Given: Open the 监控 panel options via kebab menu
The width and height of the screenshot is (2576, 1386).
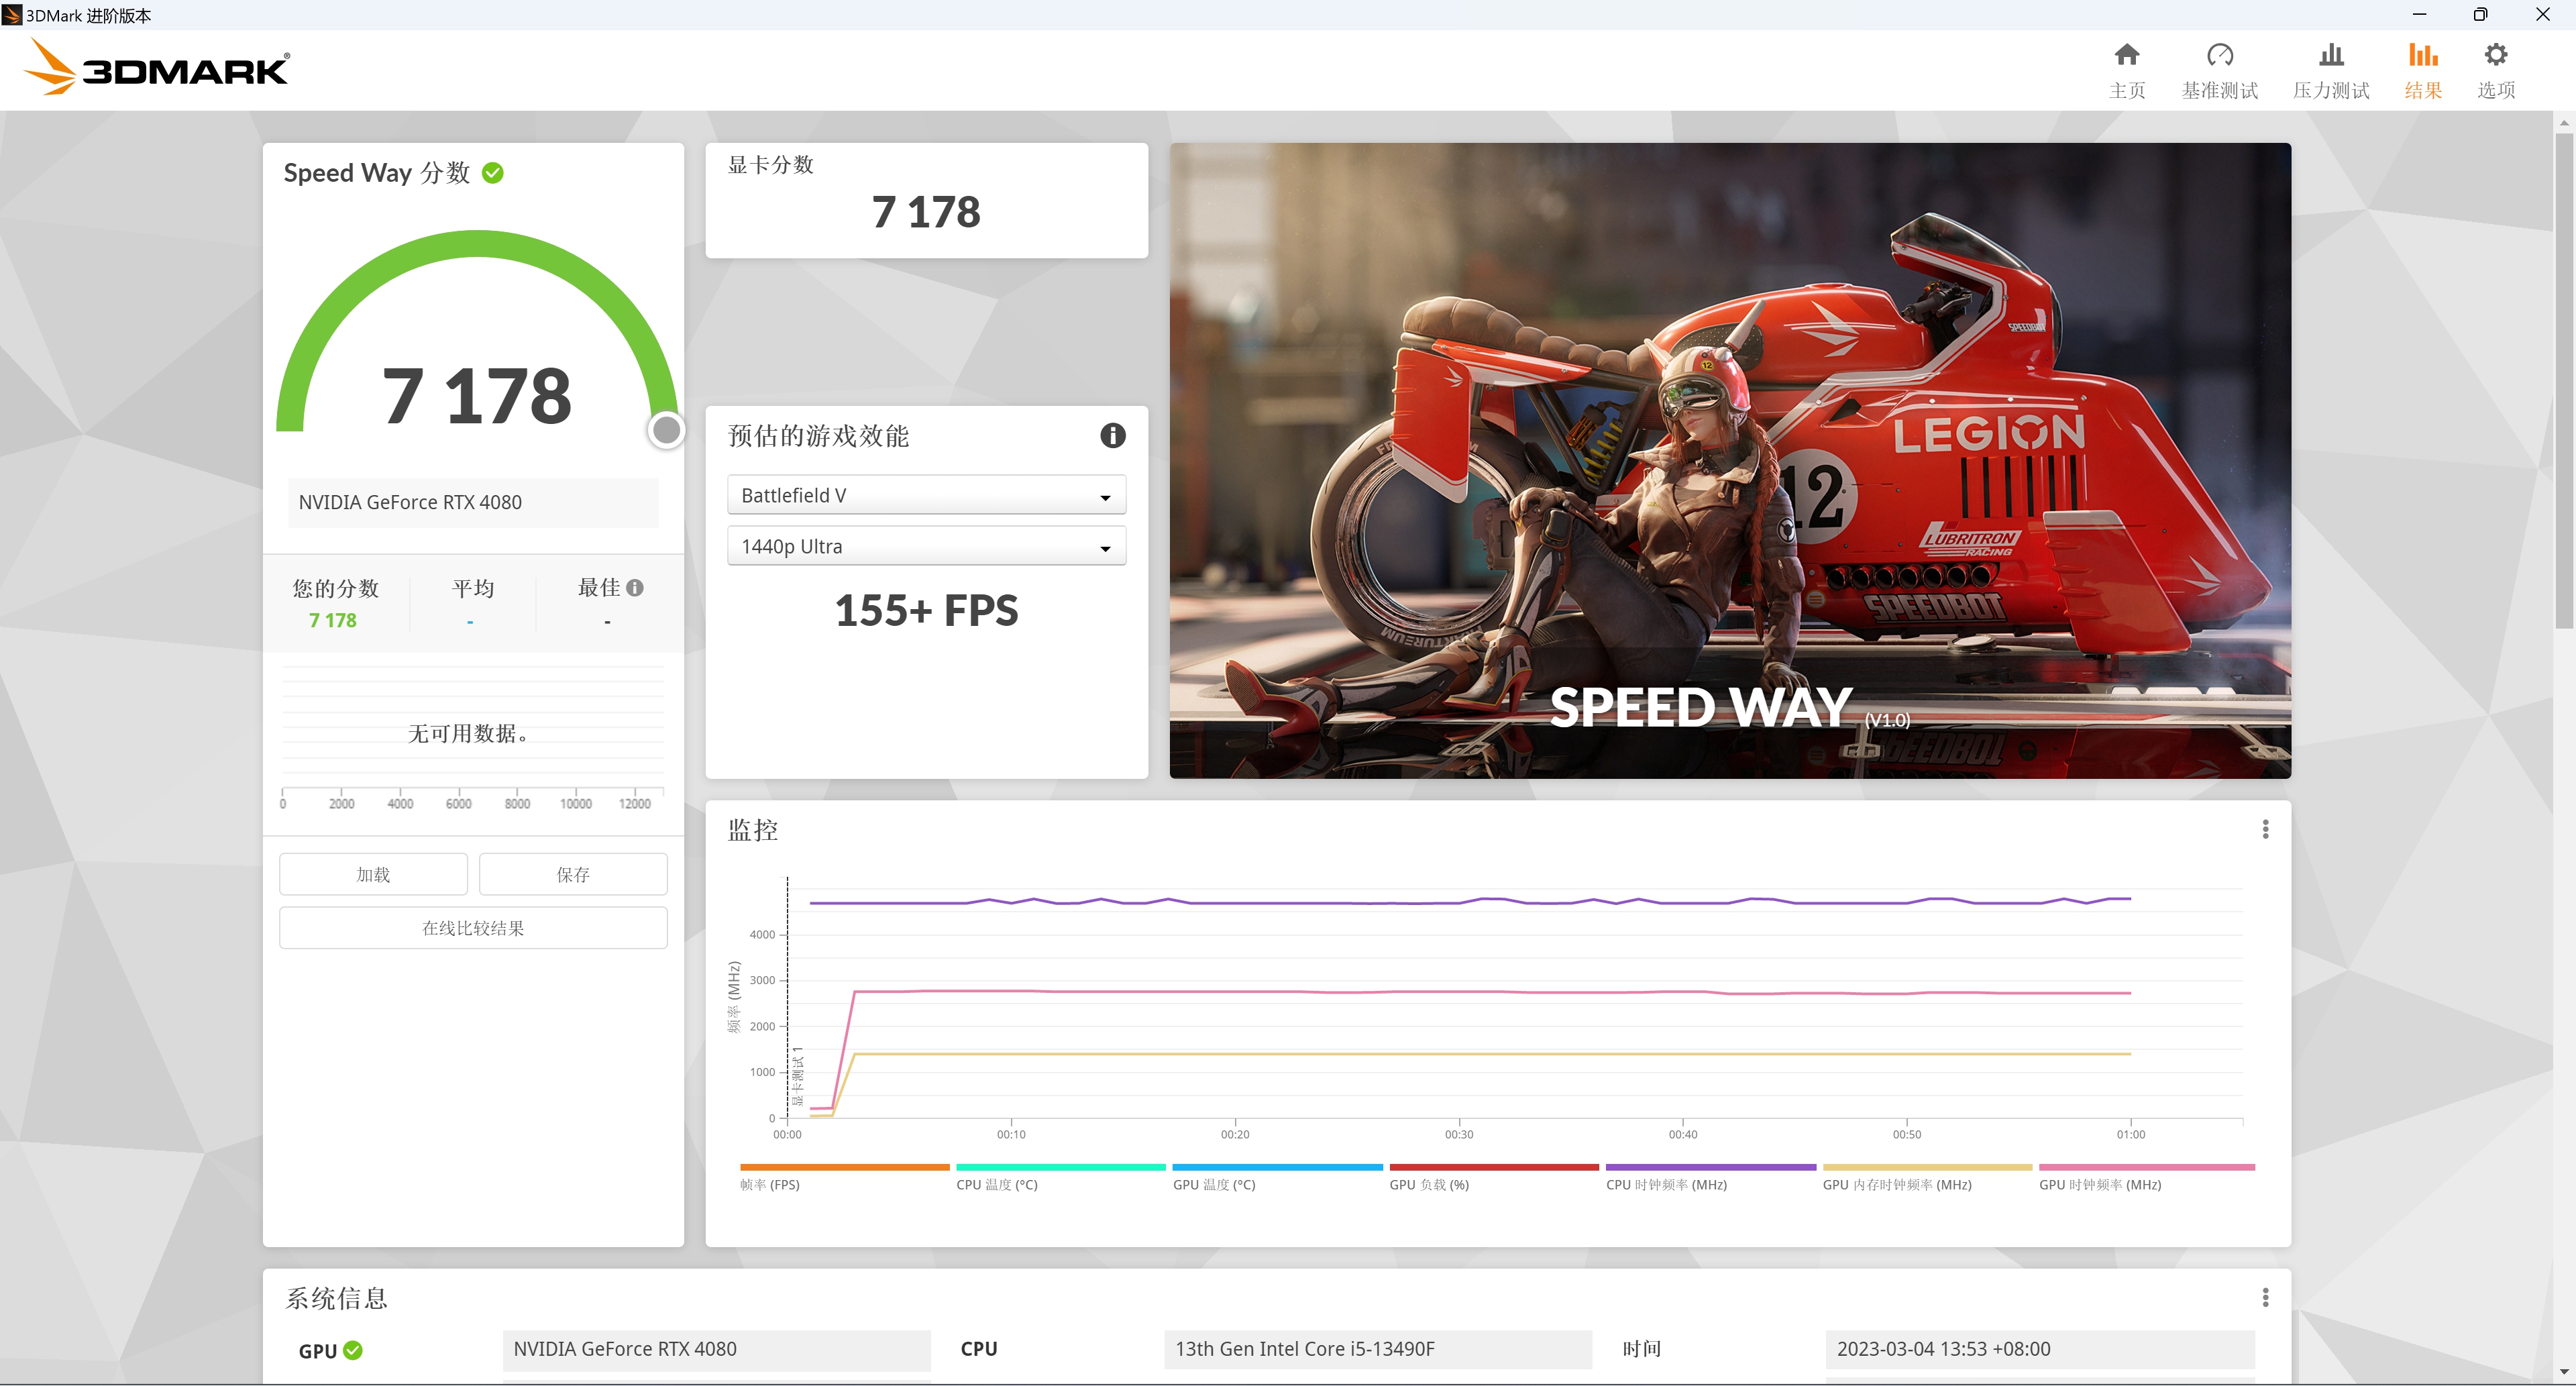Looking at the screenshot, I should point(2266,828).
